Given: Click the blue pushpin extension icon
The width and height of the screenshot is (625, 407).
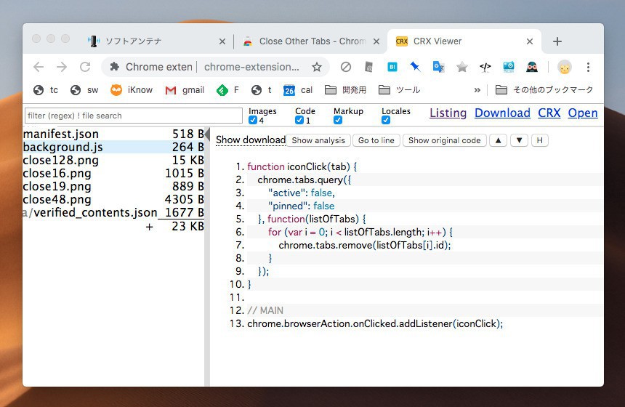Looking at the screenshot, I should 415,67.
